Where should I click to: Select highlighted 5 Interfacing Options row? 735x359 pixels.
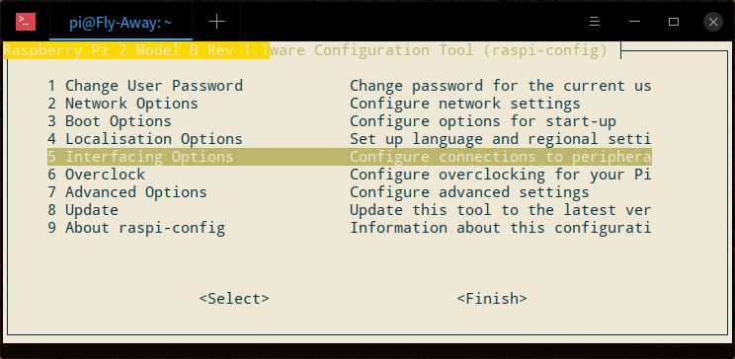pos(349,157)
